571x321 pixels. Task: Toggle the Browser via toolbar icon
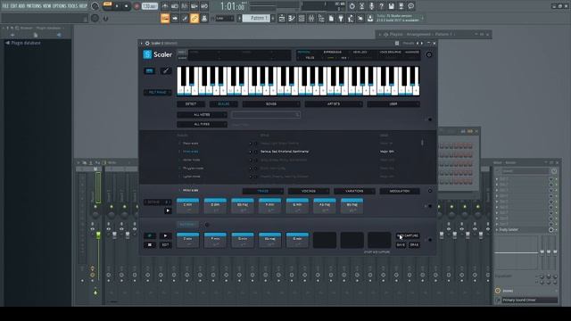[x=321, y=18]
